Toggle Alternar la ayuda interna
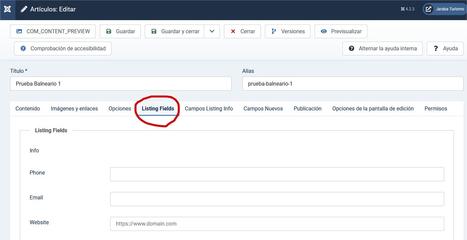The height and width of the screenshot is (240, 467). (x=382, y=48)
